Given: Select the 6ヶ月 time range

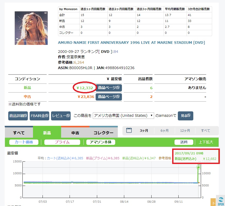Looking at the screenshot, I should point(164,131).
